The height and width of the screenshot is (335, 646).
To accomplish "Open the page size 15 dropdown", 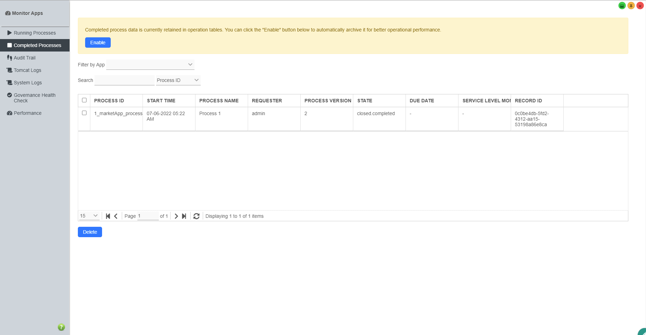I will coord(89,216).
